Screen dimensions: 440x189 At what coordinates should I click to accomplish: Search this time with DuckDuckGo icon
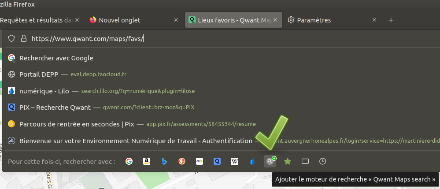click(182, 161)
